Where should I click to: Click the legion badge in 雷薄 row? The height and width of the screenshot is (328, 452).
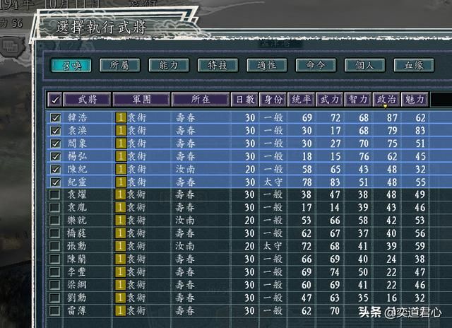(x=121, y=311)
